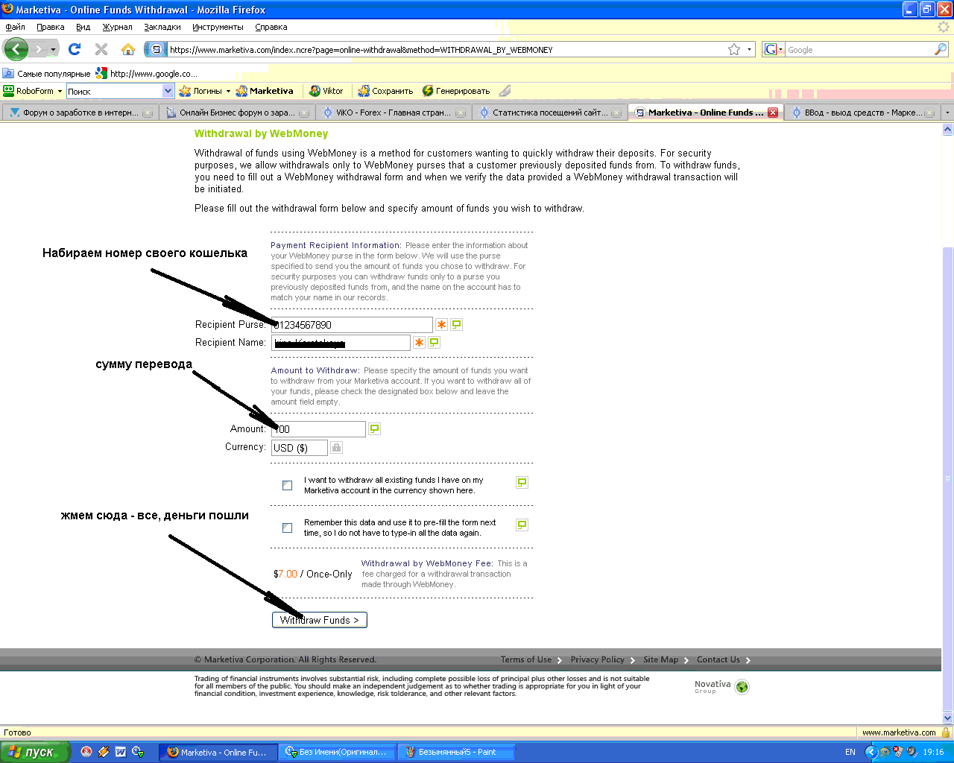The width and height of the screenshot is (954, 763).
Task: Open the Закладки menu
Action: pos(162,27)
